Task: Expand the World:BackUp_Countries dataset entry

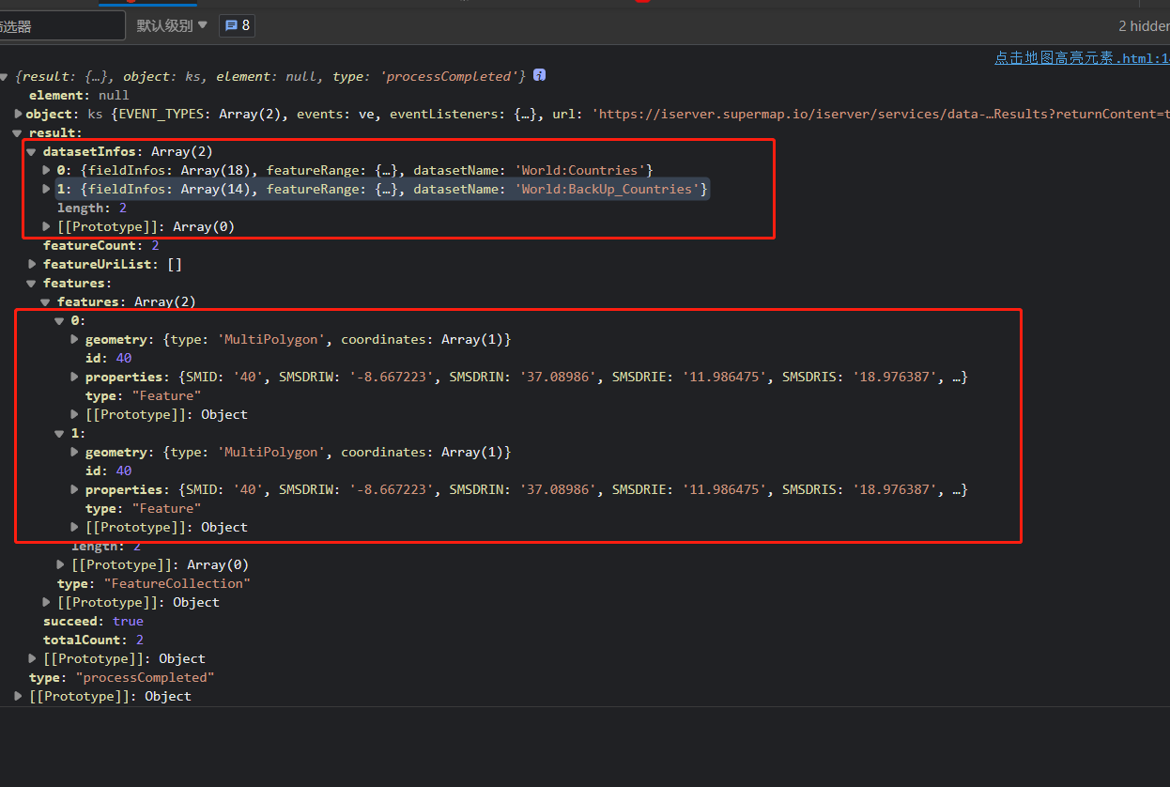Action: 47,189
